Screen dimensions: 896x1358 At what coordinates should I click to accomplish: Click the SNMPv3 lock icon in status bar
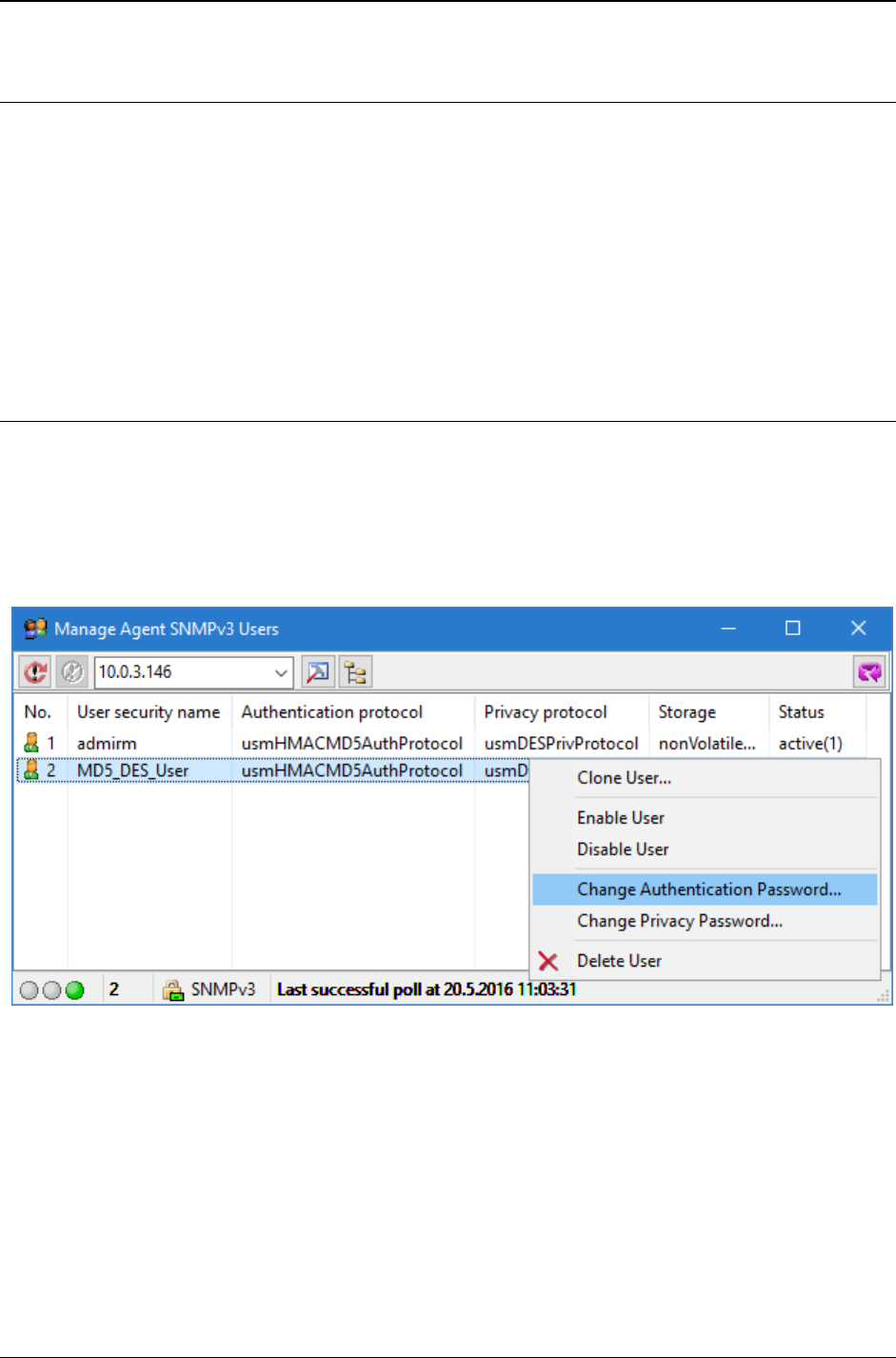tap(173, 990)
